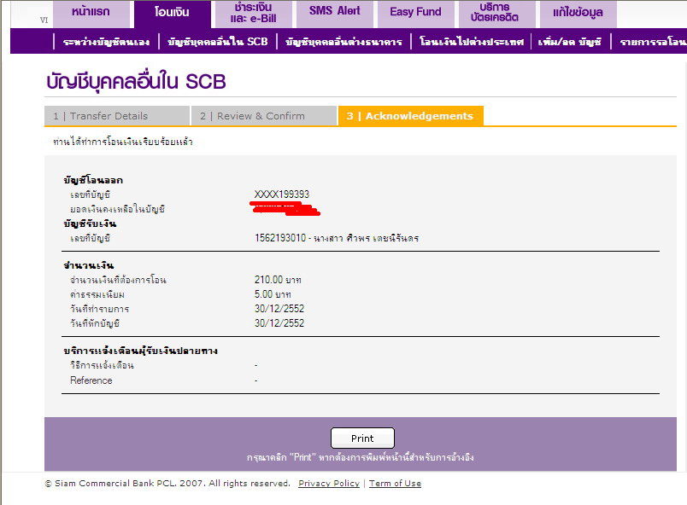Click recipient account number 1562193010
The height and width of the screenshot is (505, 687).
coord(280,238)
